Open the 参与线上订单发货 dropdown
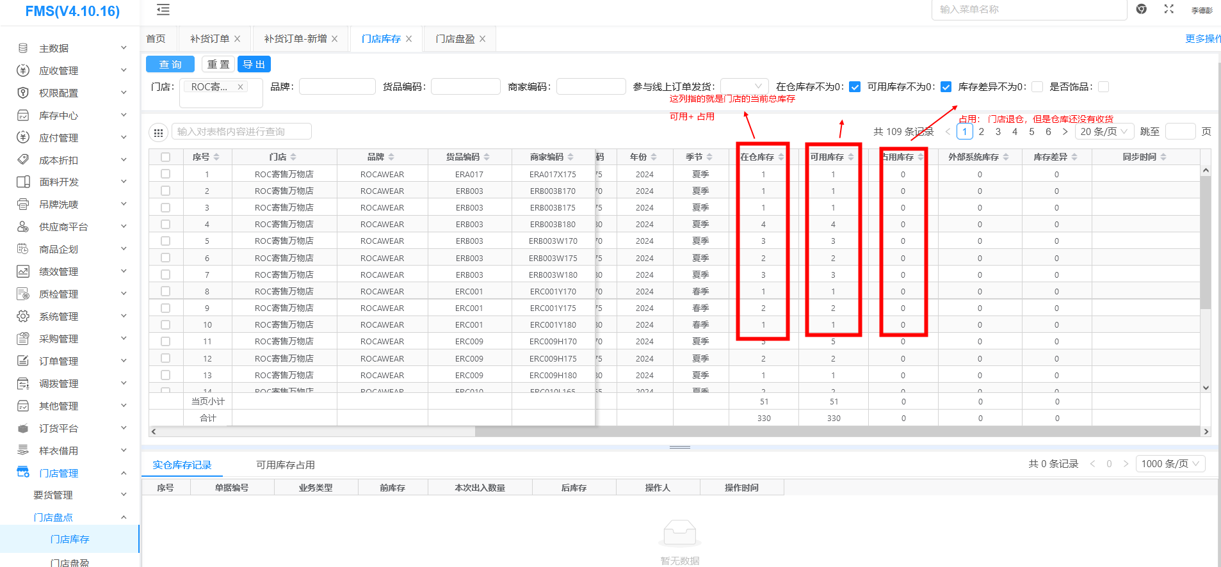The image size is (1221, 567). point(744,86)
